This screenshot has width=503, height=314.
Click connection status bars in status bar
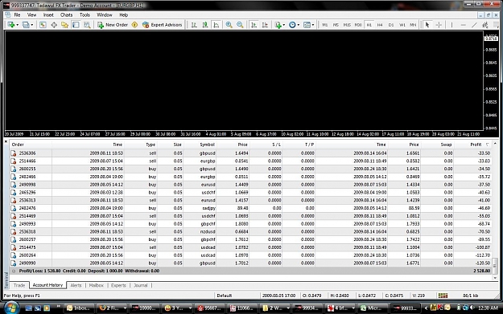point(443,296)
